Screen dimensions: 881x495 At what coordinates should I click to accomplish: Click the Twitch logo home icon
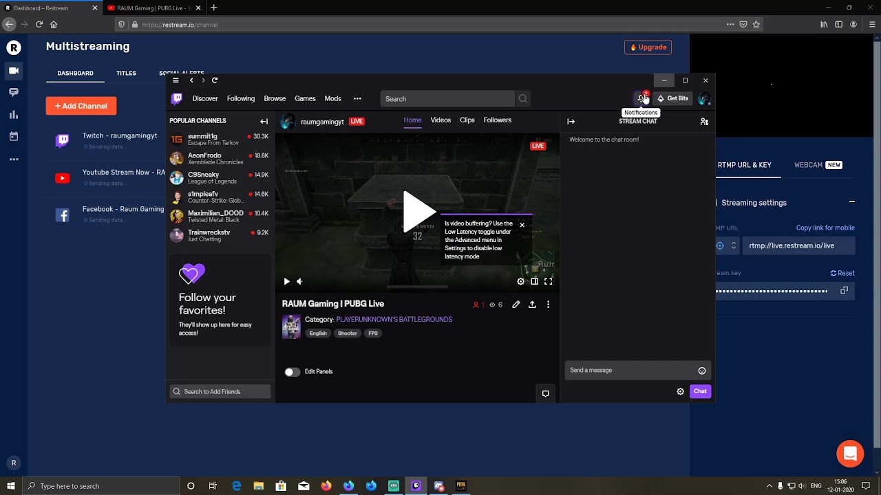(x=177, y=98)
